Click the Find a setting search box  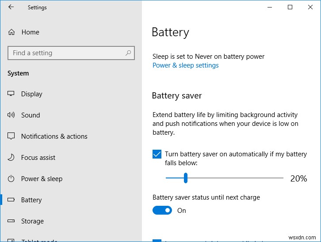pyautogui.click(x=66, y=53)
